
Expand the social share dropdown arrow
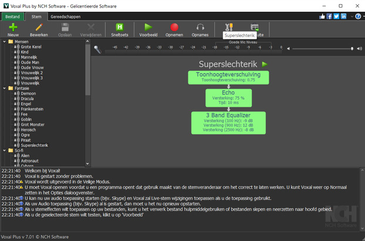pos(352,16)
